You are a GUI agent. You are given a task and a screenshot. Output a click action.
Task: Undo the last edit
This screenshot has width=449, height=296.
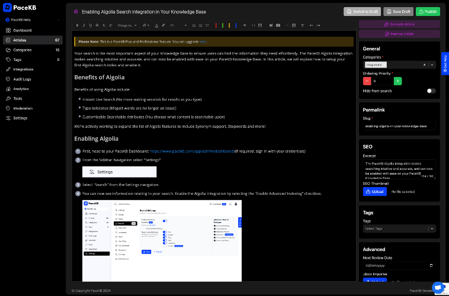click(311, 25)
